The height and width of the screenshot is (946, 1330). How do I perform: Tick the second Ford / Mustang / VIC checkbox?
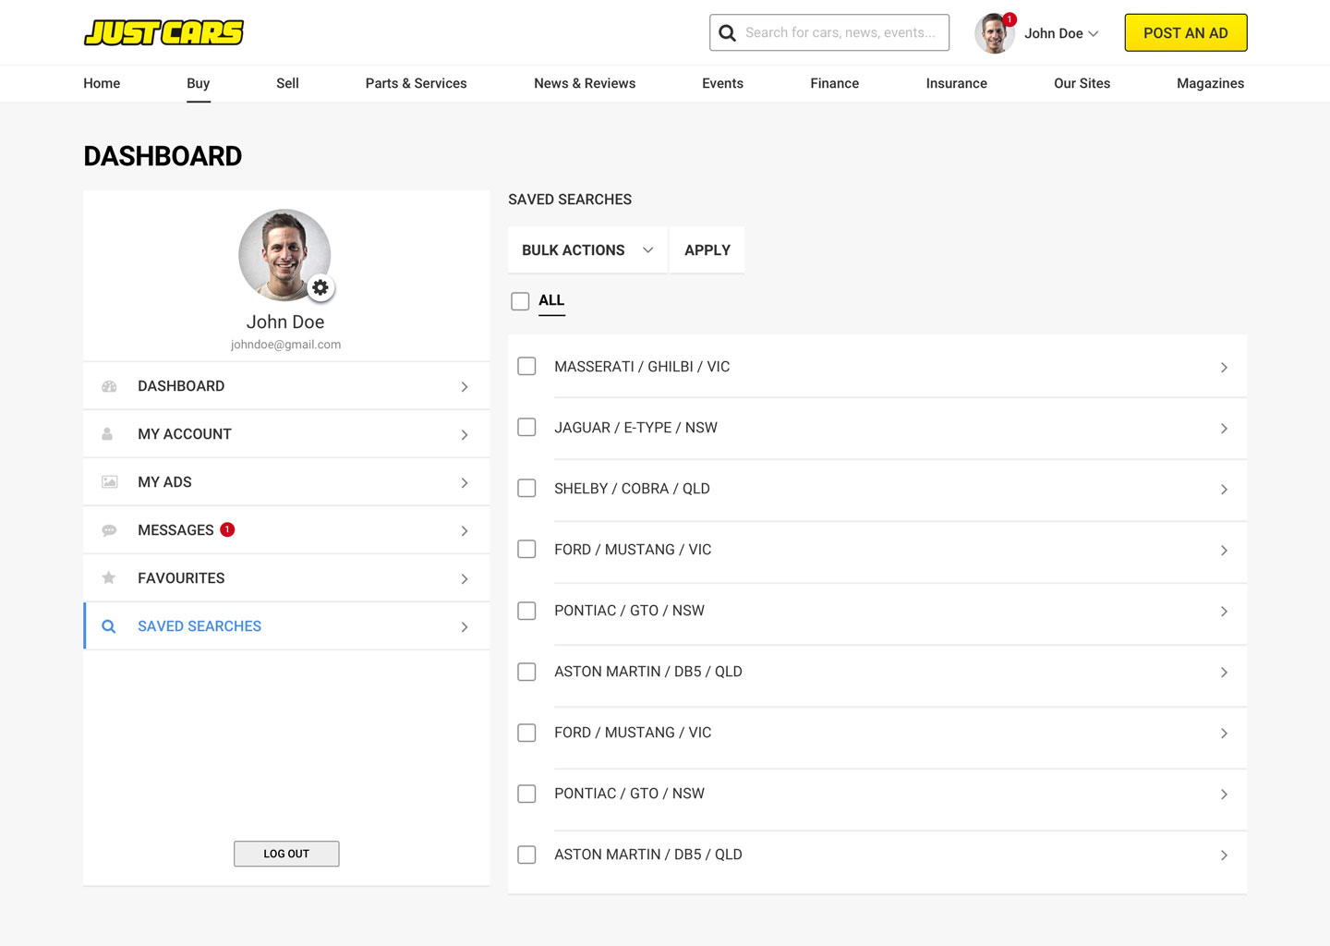[x=526, y=733]
